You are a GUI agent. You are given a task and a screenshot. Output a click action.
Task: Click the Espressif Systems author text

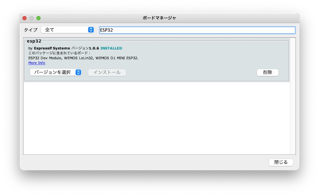(x=51, y=48)
